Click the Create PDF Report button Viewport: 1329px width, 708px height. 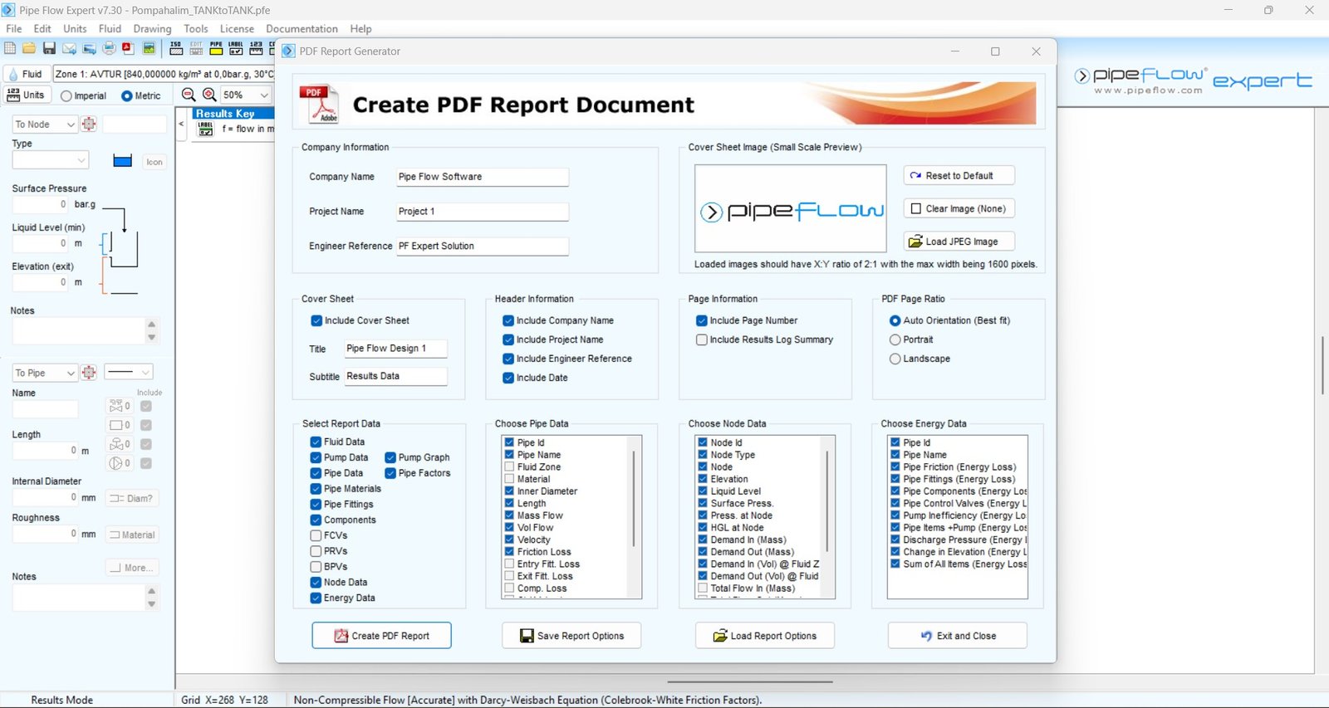tap(381, 636)
